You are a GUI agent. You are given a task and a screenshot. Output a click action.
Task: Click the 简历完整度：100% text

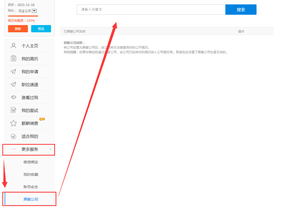click(x=21, y=21)
